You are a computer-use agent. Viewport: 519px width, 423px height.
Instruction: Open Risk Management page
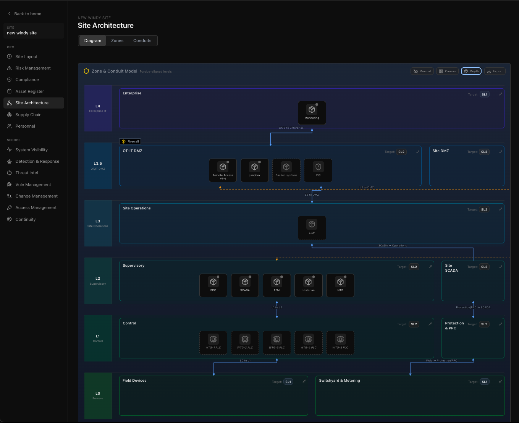click(34, 68)
